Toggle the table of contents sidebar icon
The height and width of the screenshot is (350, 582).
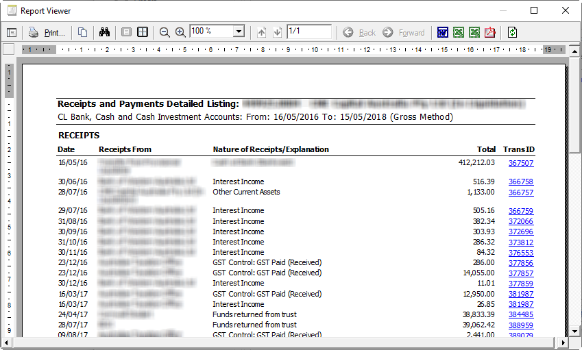tap(12, 32)
